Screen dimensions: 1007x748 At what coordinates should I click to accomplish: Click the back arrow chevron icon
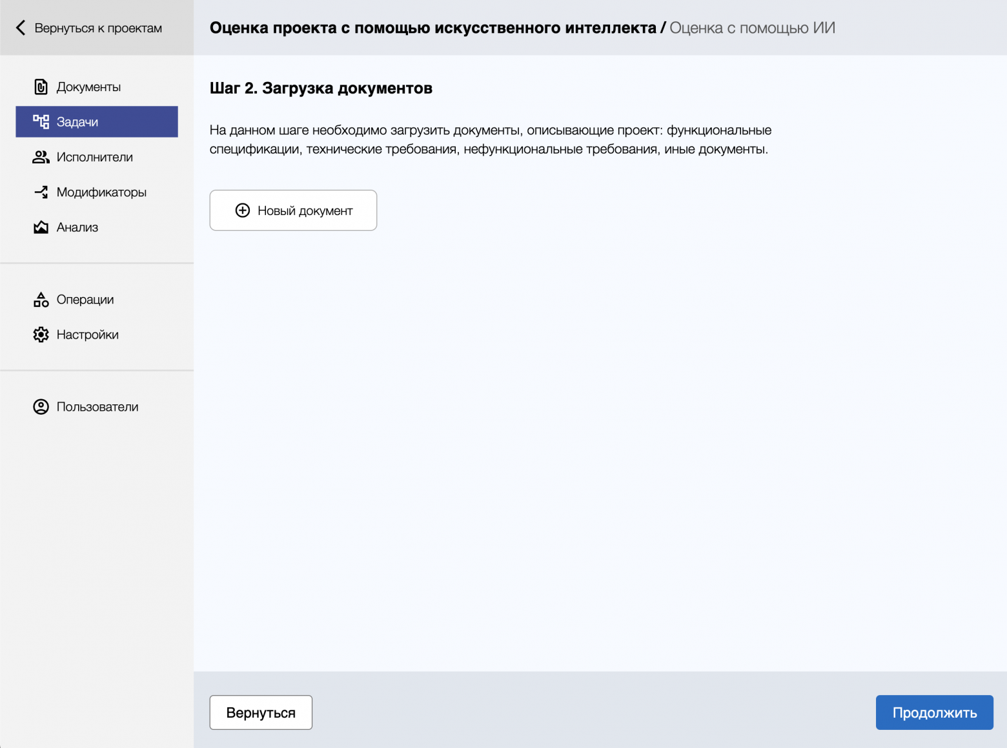(x=21, y=28)
